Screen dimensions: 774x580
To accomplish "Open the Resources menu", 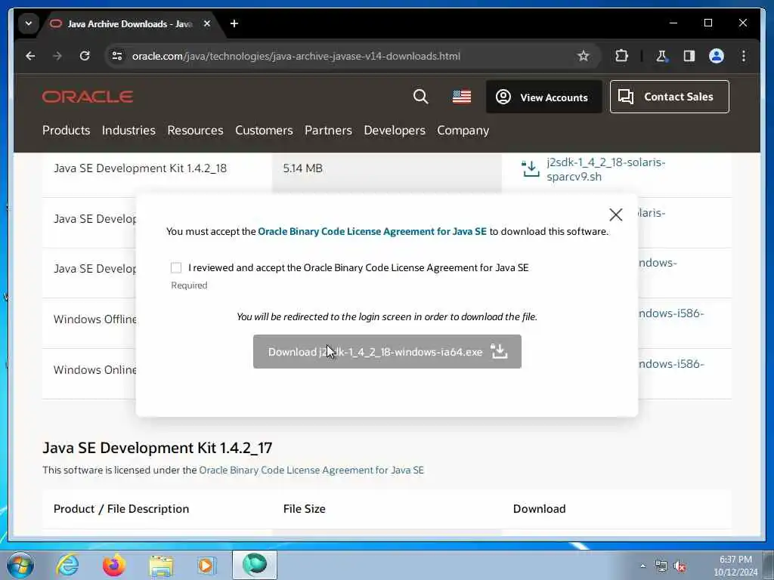I will (195, 130).
